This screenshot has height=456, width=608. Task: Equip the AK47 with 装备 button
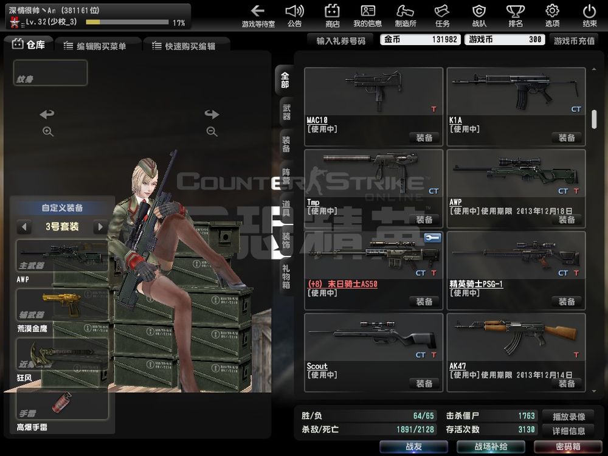point(567,384)
